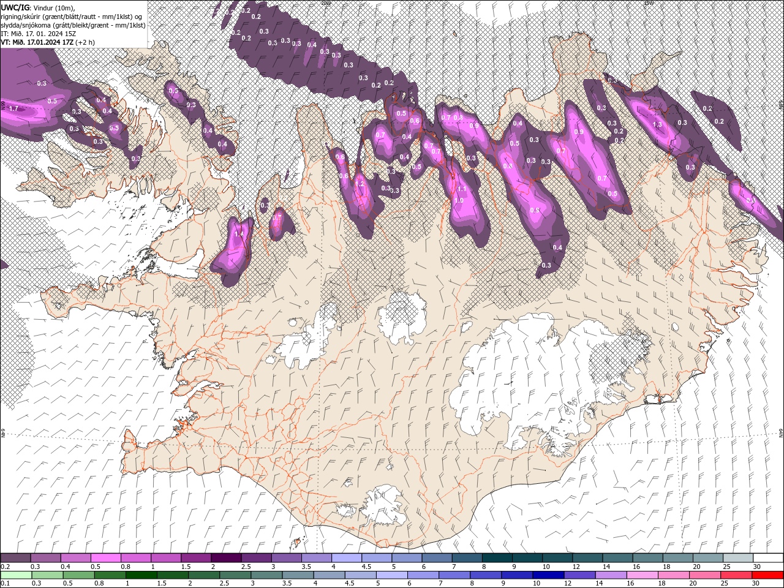784x588 pixels.
Task: Select the upper legend swatch between 0.3 and 0.4
Action: click(x=46, y=558)
